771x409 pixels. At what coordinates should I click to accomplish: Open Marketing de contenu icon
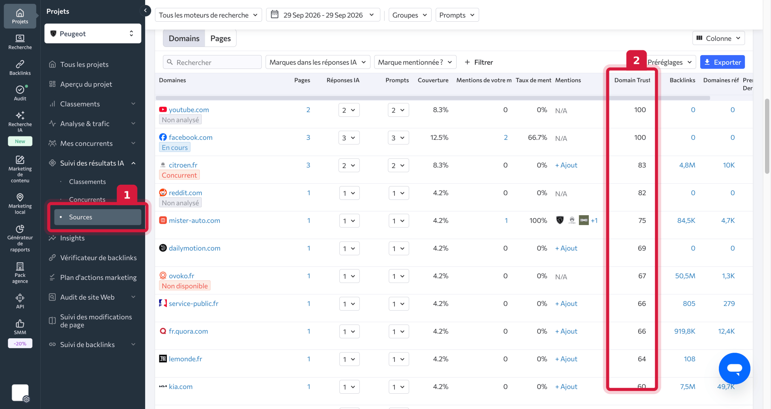(20, 169)
